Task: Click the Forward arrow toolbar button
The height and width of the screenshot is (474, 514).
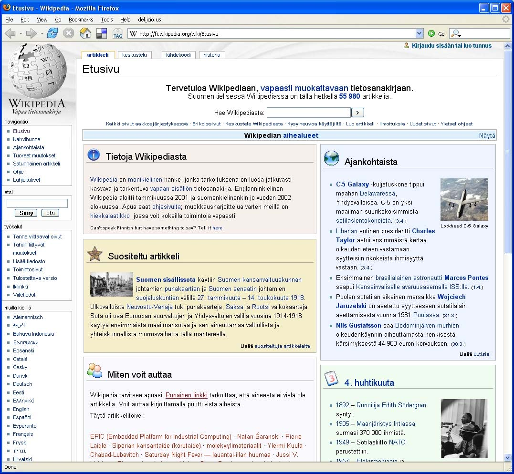Action: pos(31,33)
